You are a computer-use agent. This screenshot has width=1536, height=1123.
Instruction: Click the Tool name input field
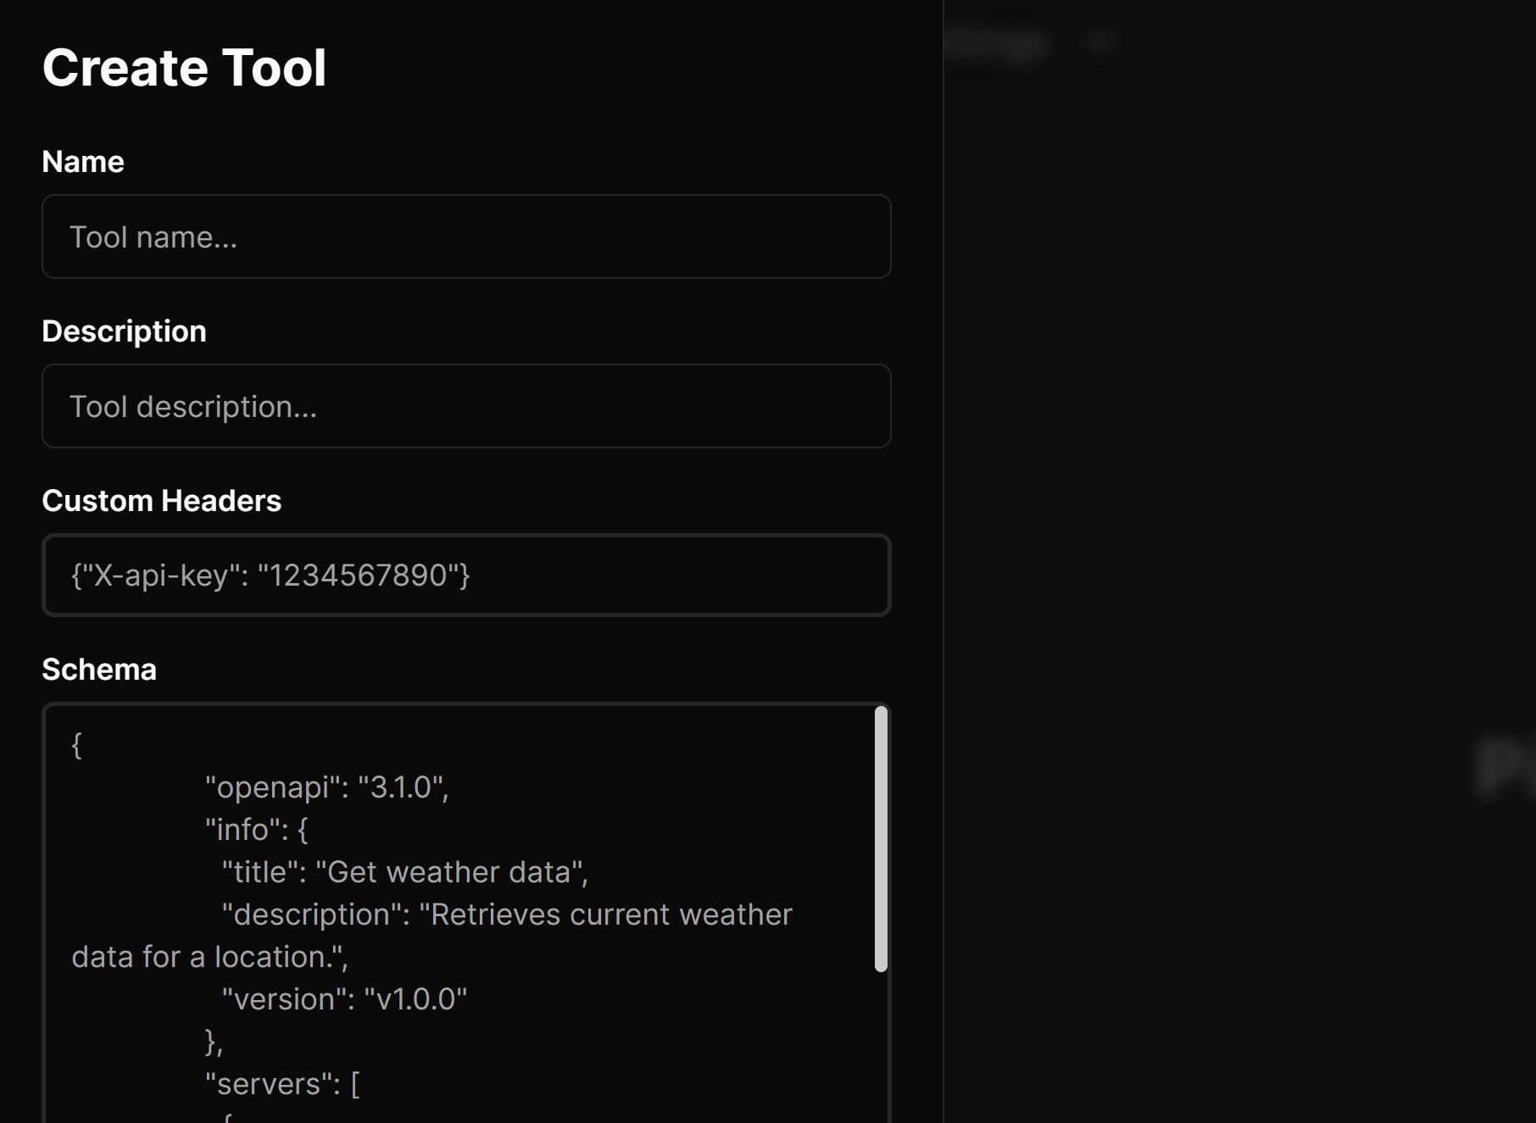click(466, 236)
